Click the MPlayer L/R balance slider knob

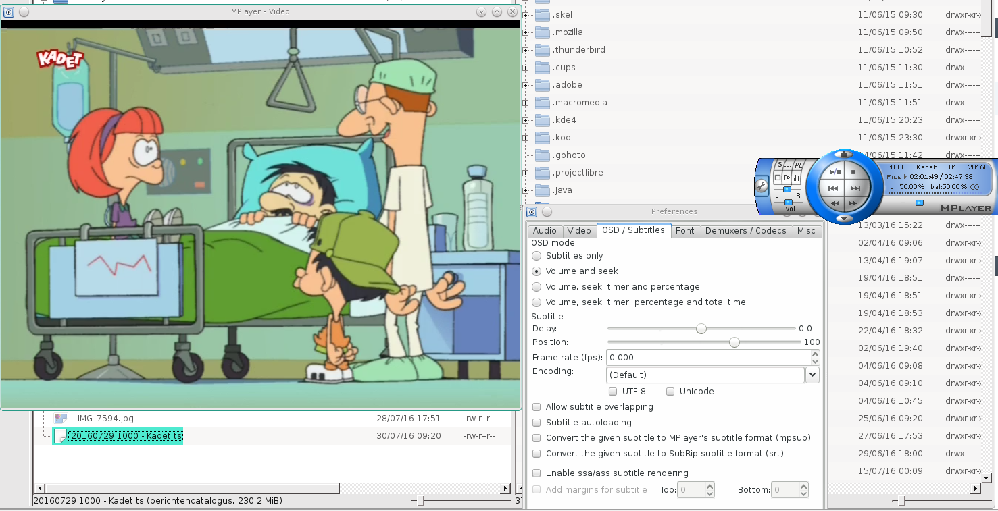coord(787,189)
